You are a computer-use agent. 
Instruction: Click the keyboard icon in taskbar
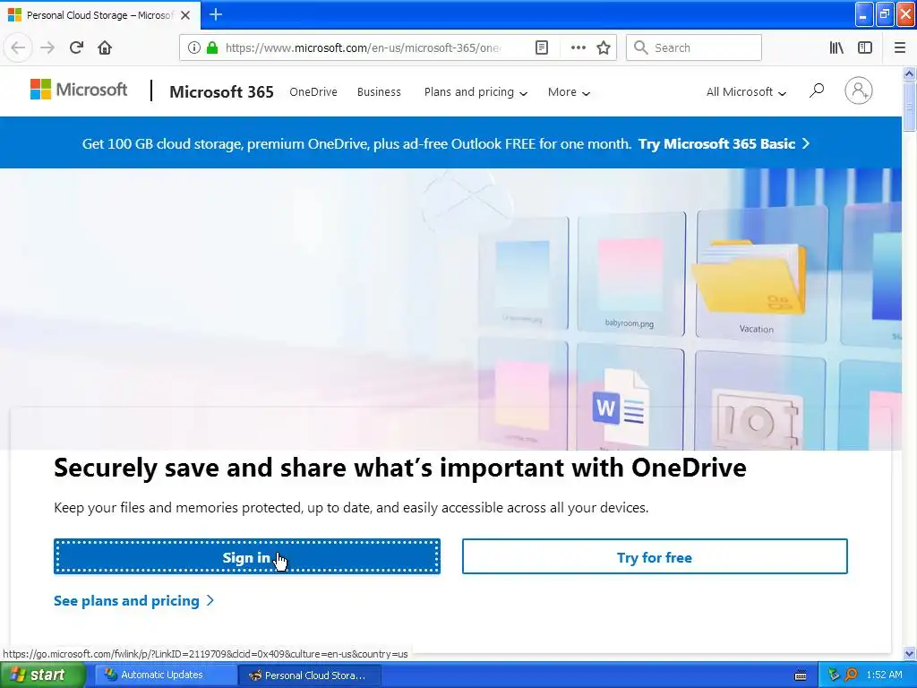(801, 675)
